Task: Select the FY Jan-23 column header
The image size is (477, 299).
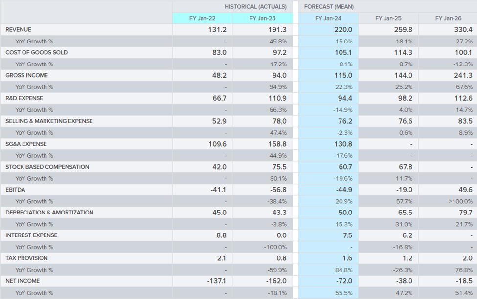Action: pos(262,18)
